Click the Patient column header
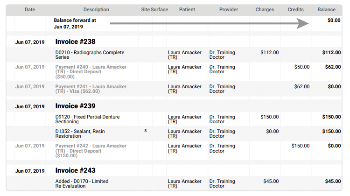Viewport: 350px width, 196px height. pos(187,10)
